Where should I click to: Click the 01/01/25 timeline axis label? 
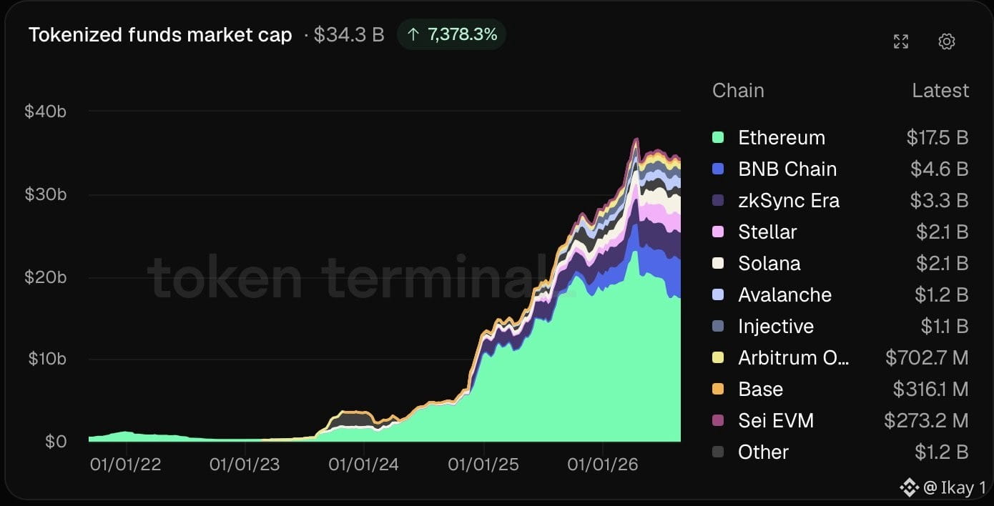pyautogui.click(x=483, y=465)
